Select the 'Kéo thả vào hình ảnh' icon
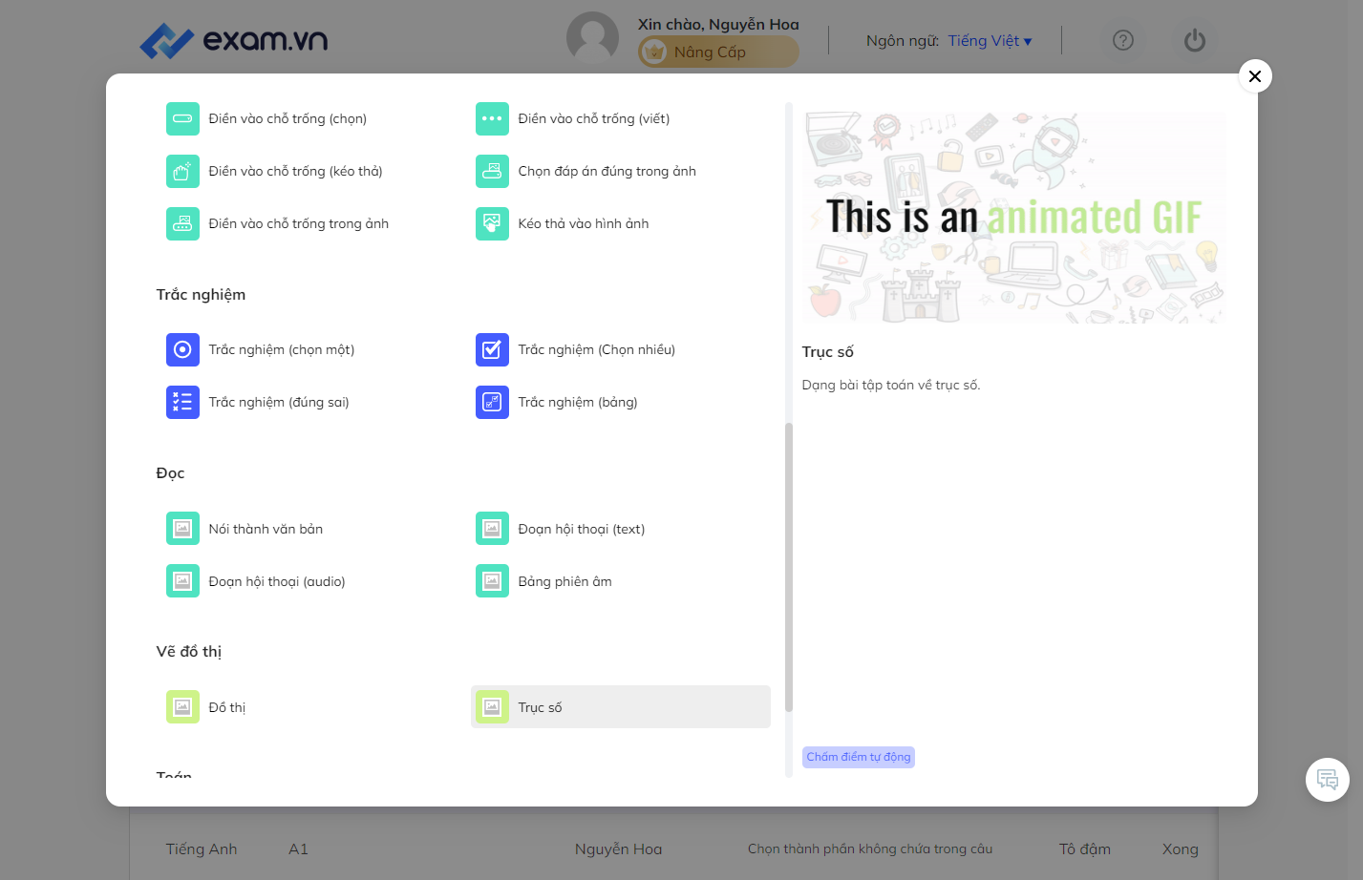 pyautogui.click(x=492, y=223)
